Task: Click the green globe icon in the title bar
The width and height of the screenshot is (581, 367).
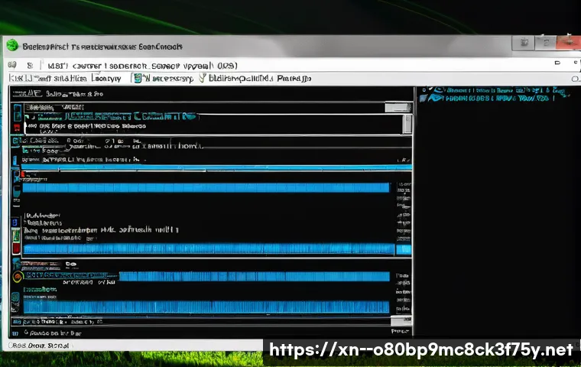Action: click(x=12, y=45)
